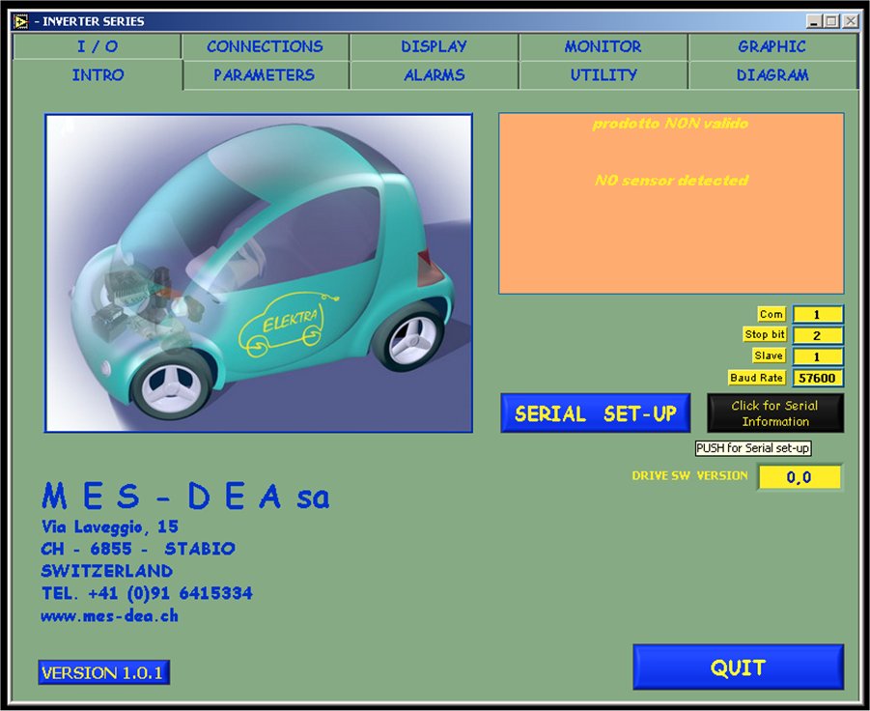The height and width of the screenshot is (711, 870).
Task: Go to the MONITOR tab
Action: [x=603, y=46]
